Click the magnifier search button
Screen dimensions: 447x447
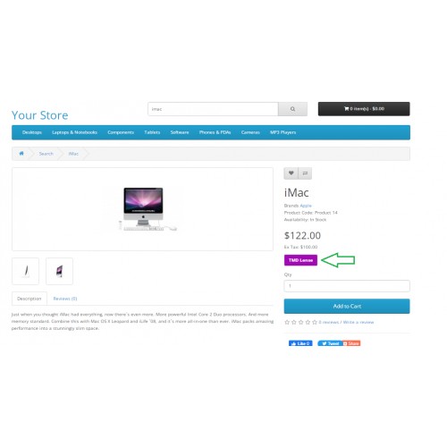coord(292,109)
